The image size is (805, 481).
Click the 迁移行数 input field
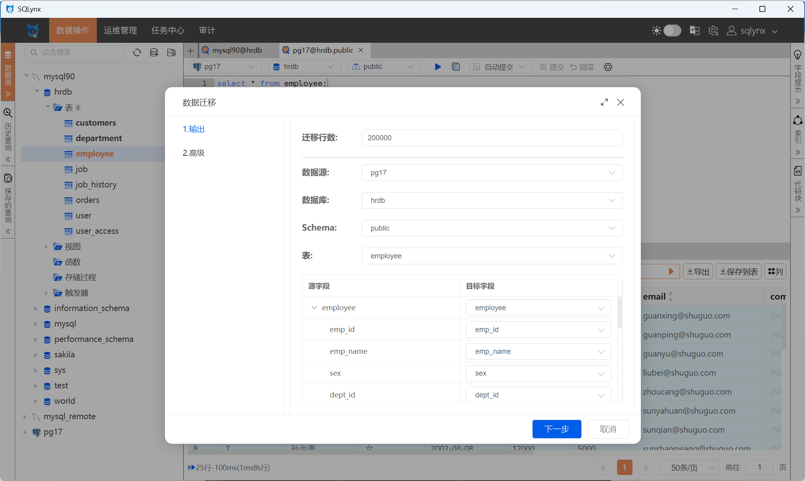click(x=492, y=138)
